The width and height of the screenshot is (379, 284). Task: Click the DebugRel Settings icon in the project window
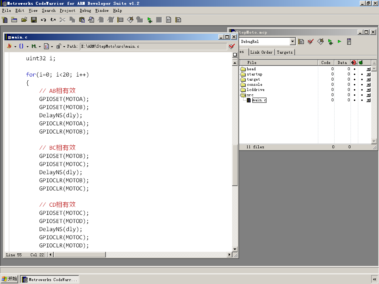tap(301, 41)
